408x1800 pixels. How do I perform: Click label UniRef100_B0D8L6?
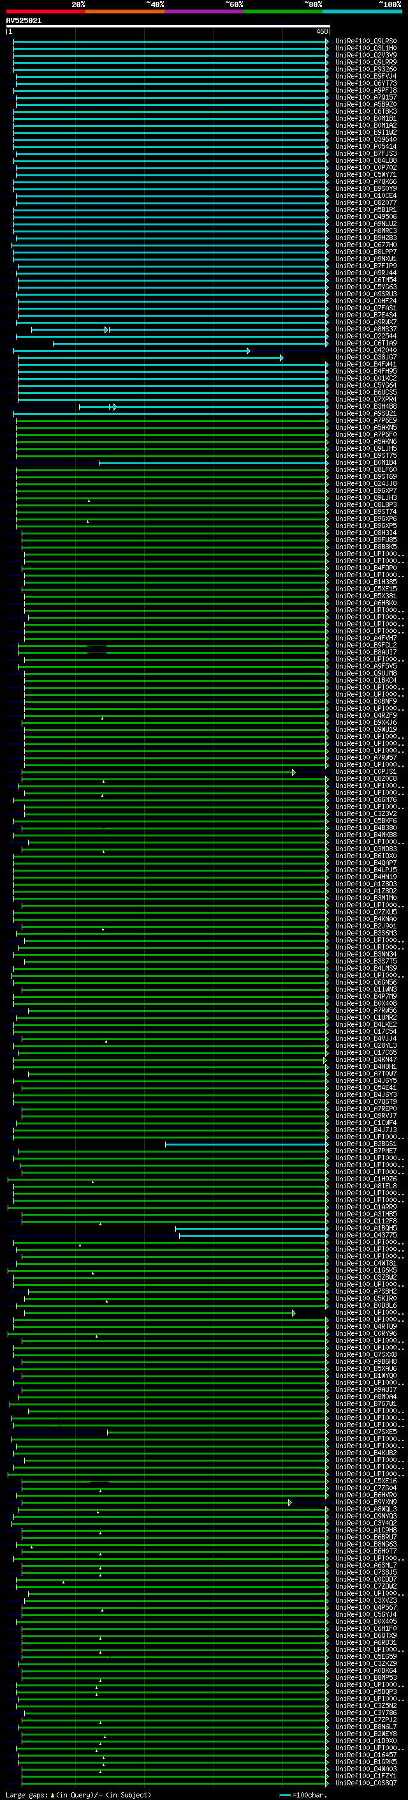pyautogui.click(x=366, y=1306)
